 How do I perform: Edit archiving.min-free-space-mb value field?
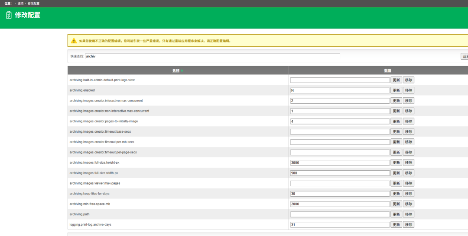tap(340, 204)
